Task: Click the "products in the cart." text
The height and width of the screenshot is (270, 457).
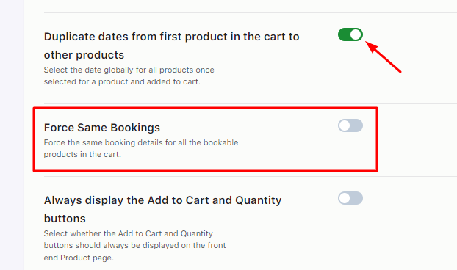Action: point(82,154)
